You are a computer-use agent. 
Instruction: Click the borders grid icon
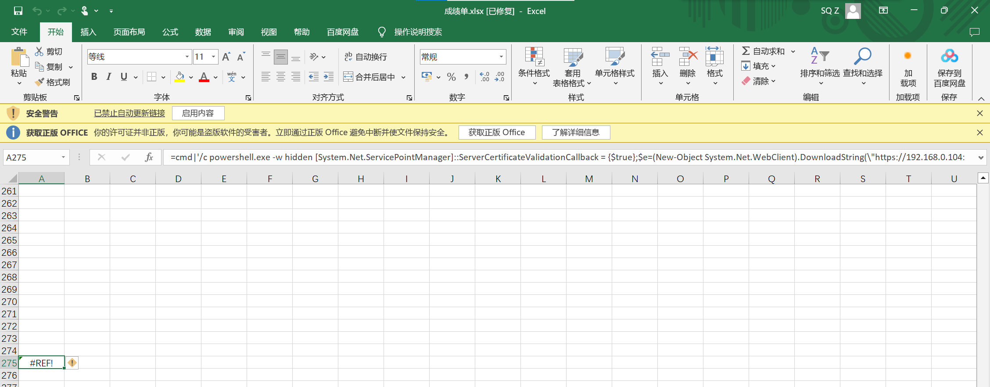pyautogui.click(x=151, y=77)
